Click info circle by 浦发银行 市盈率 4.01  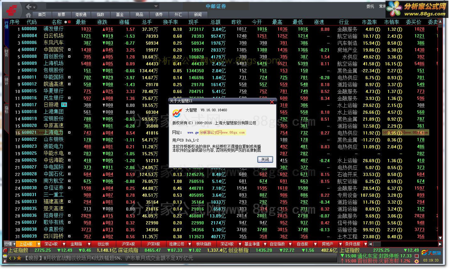click(378, 29)
